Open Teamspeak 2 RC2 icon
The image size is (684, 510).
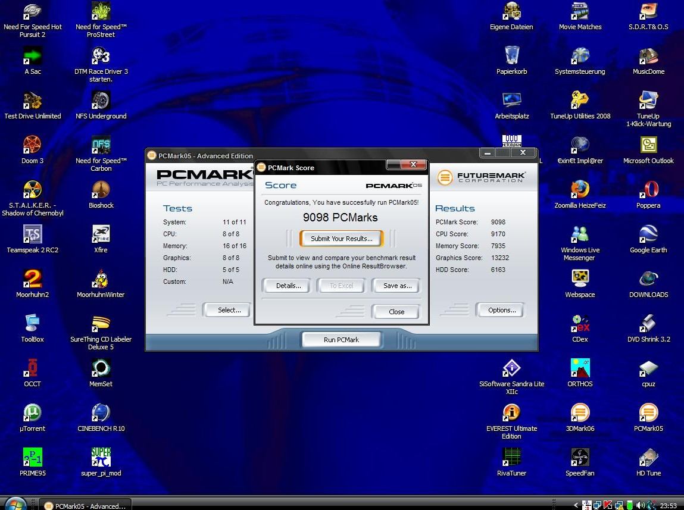click(32, 234)
